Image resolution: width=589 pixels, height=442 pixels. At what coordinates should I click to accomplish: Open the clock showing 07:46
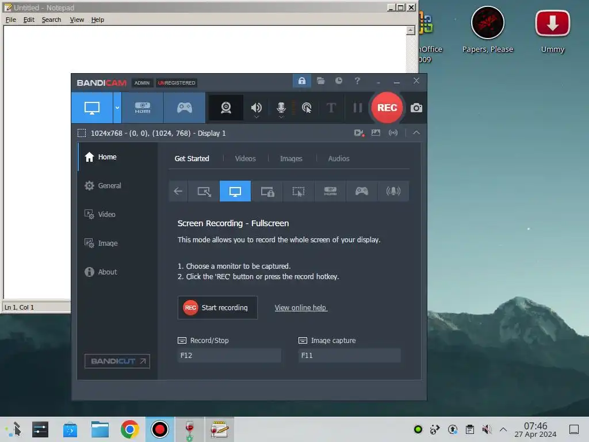pos(536,429)
